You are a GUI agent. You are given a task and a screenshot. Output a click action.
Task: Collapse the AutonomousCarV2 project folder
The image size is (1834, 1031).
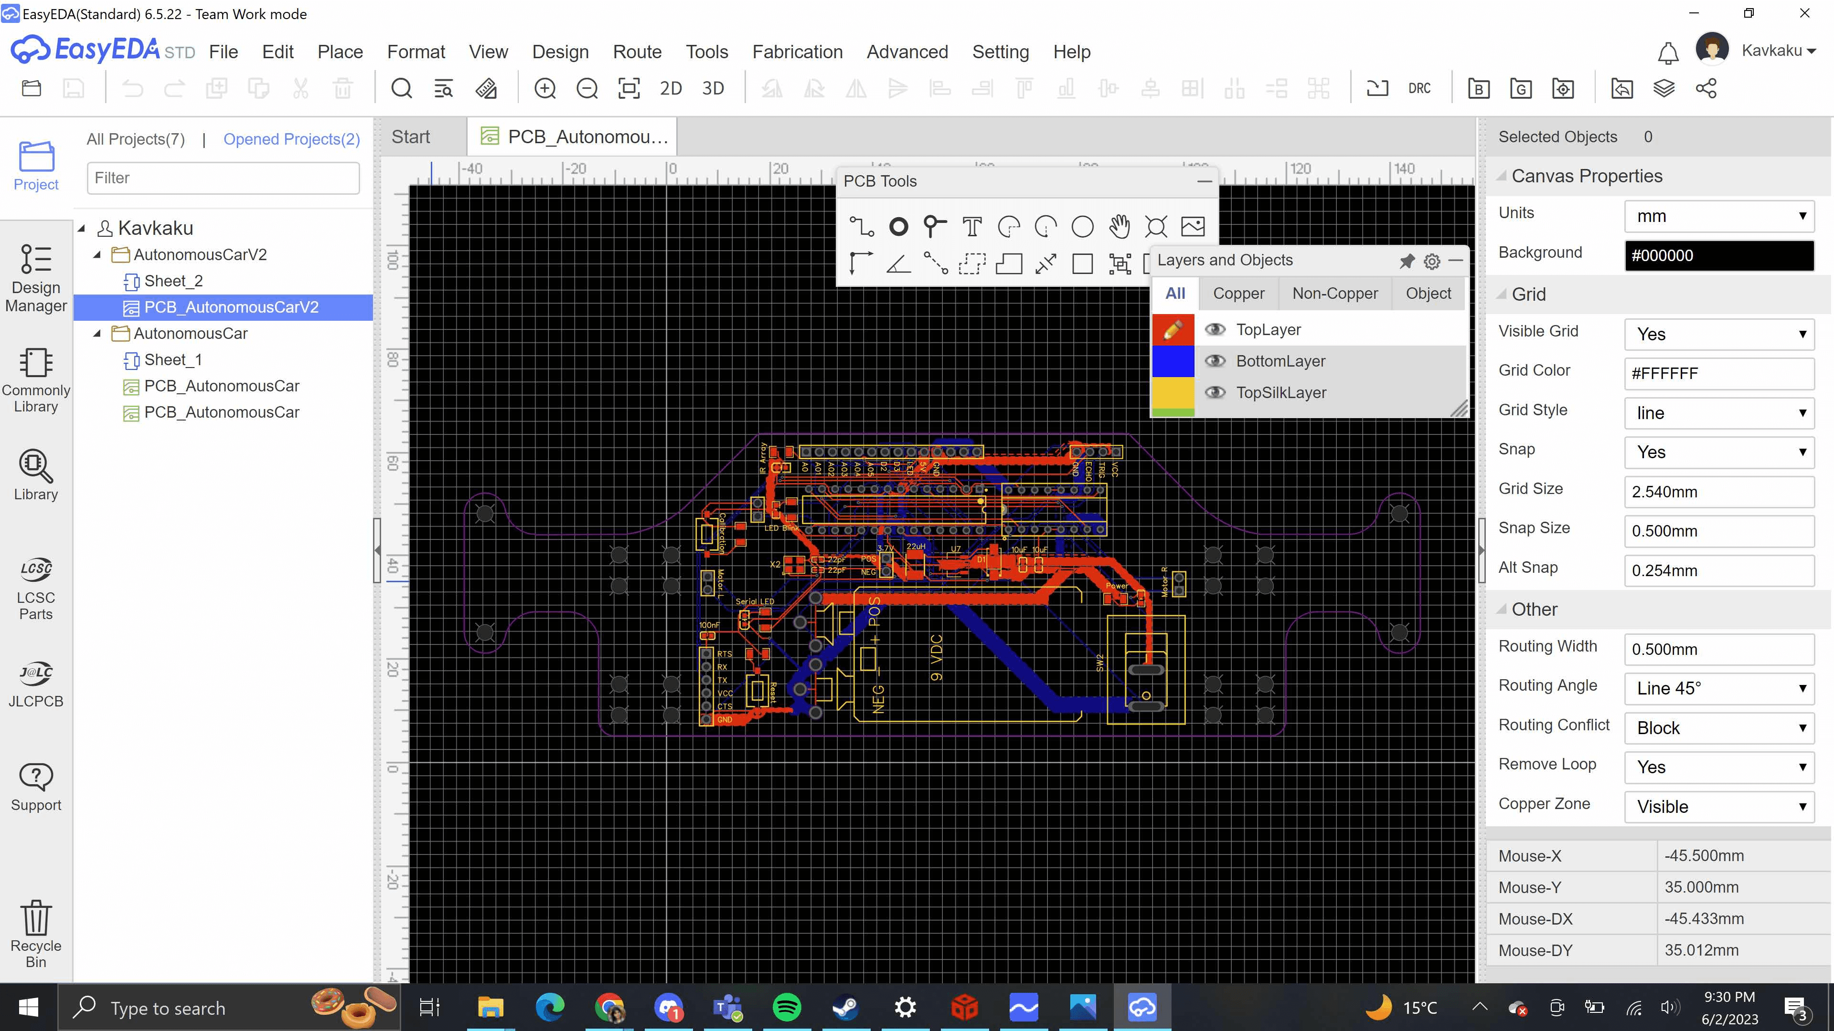coord(97,255)
